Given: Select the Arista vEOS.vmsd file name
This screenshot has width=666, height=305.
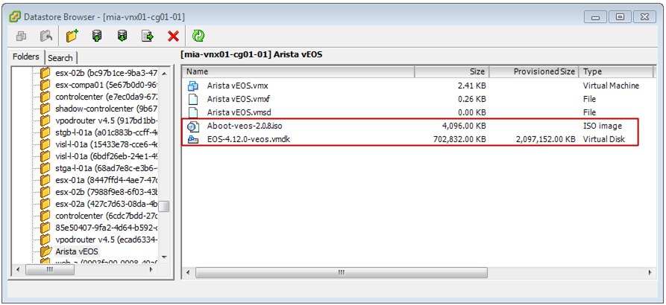Looking at the screenshot, I should coord(239,112).
